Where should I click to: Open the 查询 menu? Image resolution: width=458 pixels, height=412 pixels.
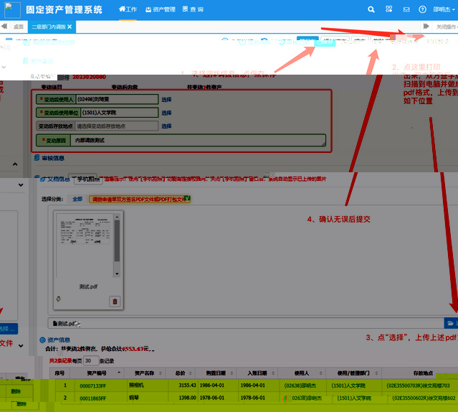pyautogui.click(x=193, y=9)
